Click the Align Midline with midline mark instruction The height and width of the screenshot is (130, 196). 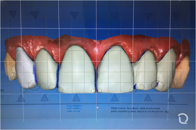tap(74, 108)
